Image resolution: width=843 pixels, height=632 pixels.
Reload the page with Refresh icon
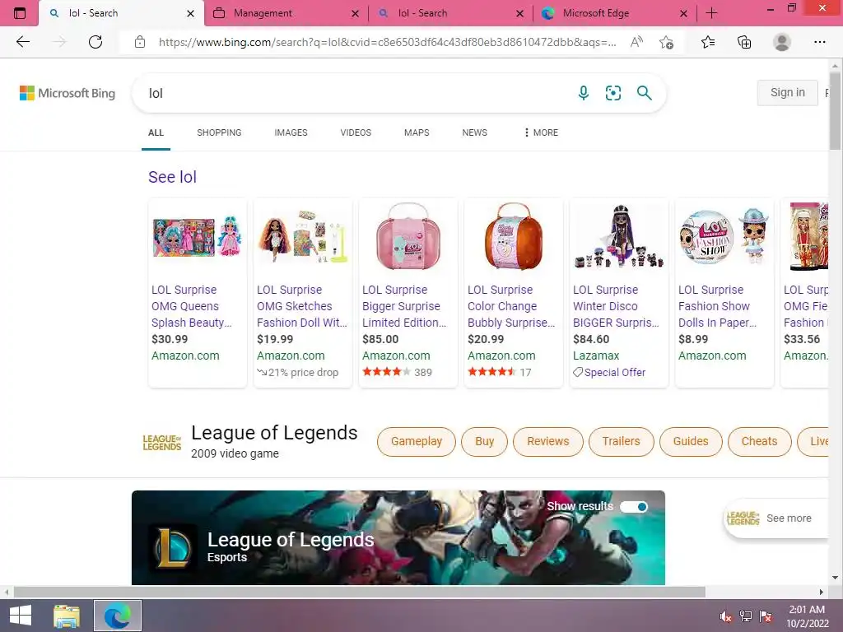coord(95,42)
